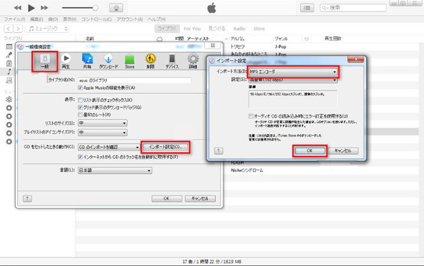Viewport: 424px width, 266px height.
Task: Select the Nicheシンドローム album row
Action: click(x=247, y=170)
